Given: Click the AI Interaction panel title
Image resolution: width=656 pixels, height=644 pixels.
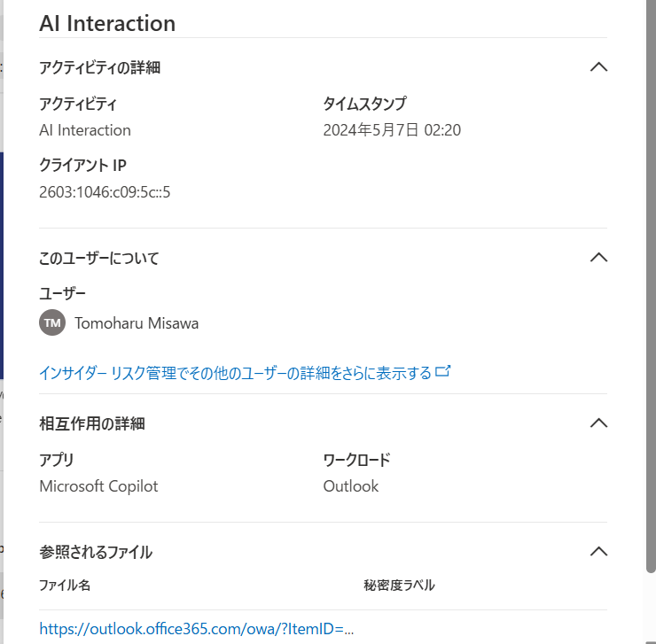Looking at the screenshot, I should coord(107,23).
